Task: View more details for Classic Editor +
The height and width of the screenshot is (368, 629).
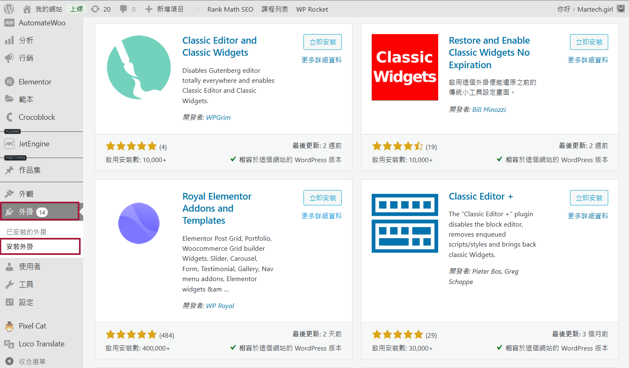Action: [588, 216]
